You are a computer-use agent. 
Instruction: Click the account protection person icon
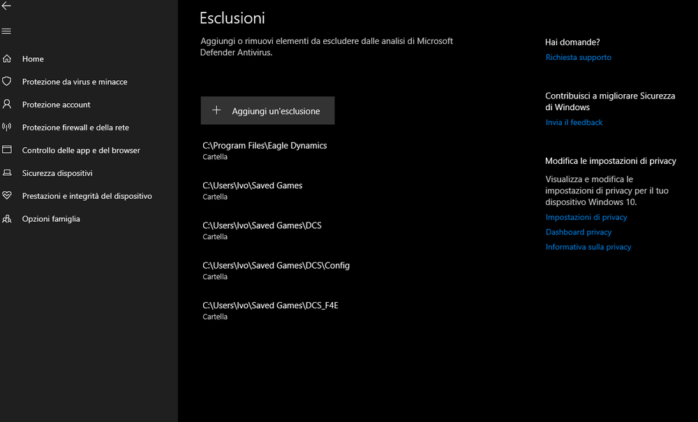coord(7,105)
